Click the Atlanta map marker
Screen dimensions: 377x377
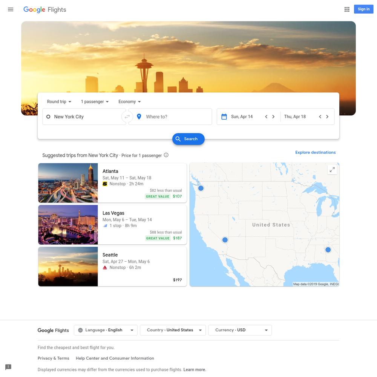pos(328,250)
